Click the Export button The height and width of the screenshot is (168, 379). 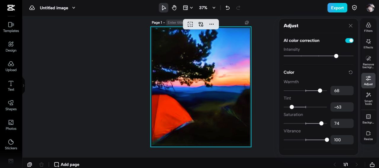tap(337, 8)
